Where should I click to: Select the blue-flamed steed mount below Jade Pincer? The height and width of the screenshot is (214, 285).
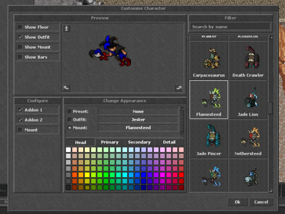tap(209, 175)
